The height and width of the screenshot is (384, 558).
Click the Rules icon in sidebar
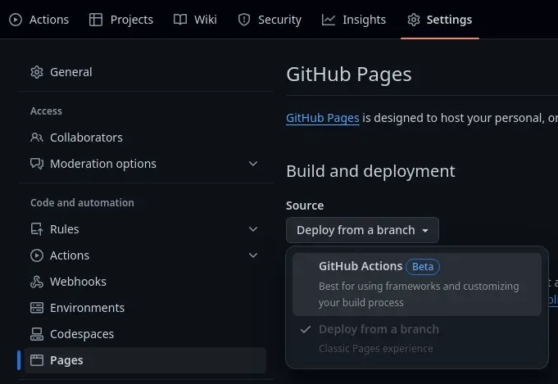pyautogui.click(x=37, y=229)
